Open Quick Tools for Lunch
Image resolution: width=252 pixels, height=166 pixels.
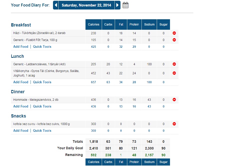point(42,82)
